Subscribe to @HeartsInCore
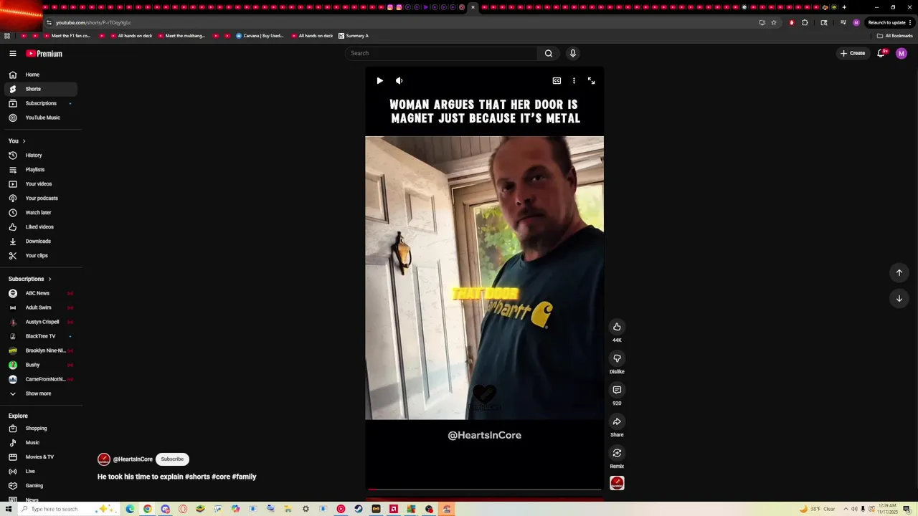The width and height of the screenshot is (918, 516). pos(172,459)
